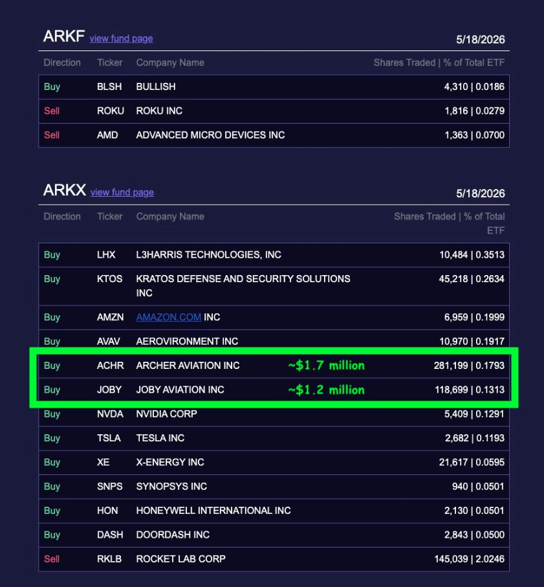
Task: Click Buy in the BLSH row
Action: pos(52,87)
